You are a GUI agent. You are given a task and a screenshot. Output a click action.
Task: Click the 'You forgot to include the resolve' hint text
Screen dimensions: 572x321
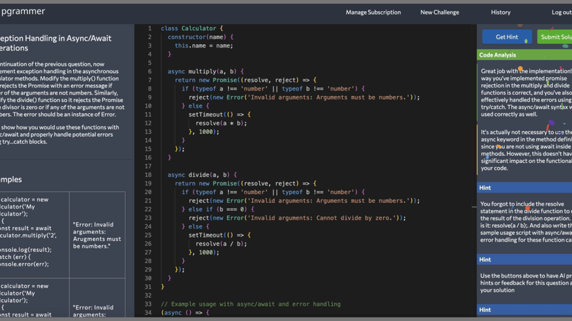(526, 222)
